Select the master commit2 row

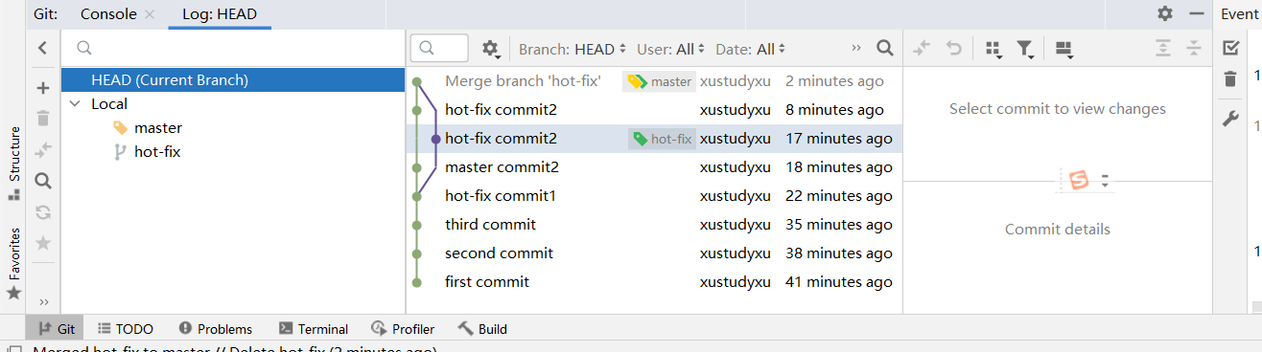point(654,167)
